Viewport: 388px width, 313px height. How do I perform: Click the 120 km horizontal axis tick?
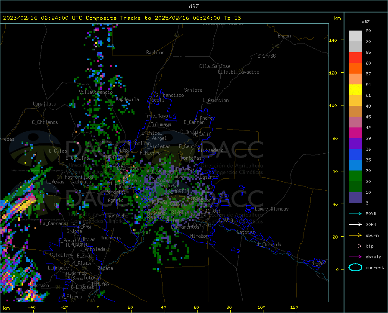(294, 307)
